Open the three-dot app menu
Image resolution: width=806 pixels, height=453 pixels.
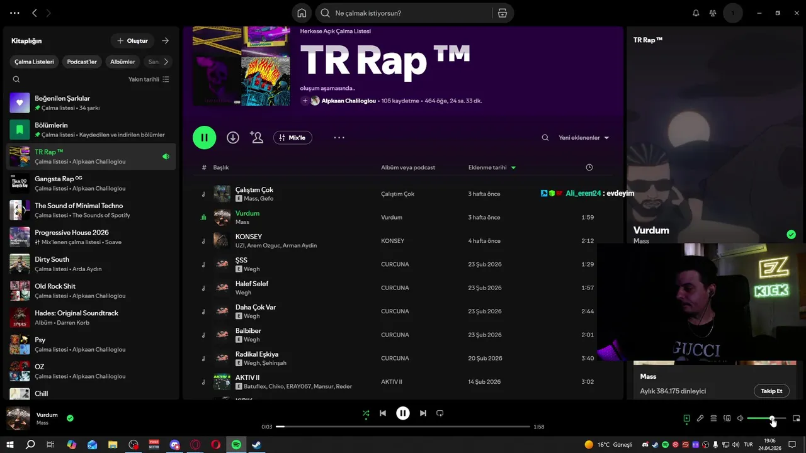[x=15, y=13]
